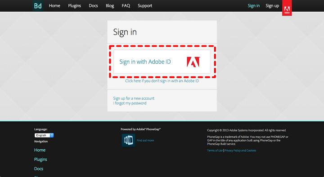Click the Sign in with Adobe ID button
The width and height of the screenshot is (324, 177).
162,62
